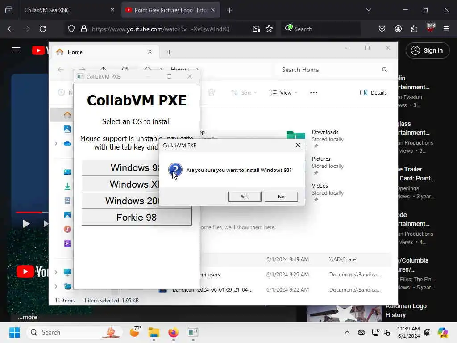The width and height of the screenshot is (457, 343).
Task: Open the See more ellipsis menu
Action: (314, 93)
